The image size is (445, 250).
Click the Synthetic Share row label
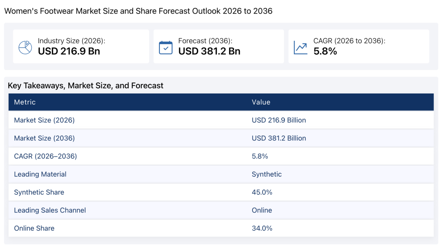coord(39,192)
